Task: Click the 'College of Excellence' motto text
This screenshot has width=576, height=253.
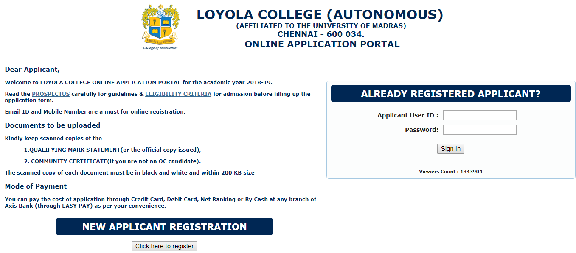Action: [x=160, y=48]
